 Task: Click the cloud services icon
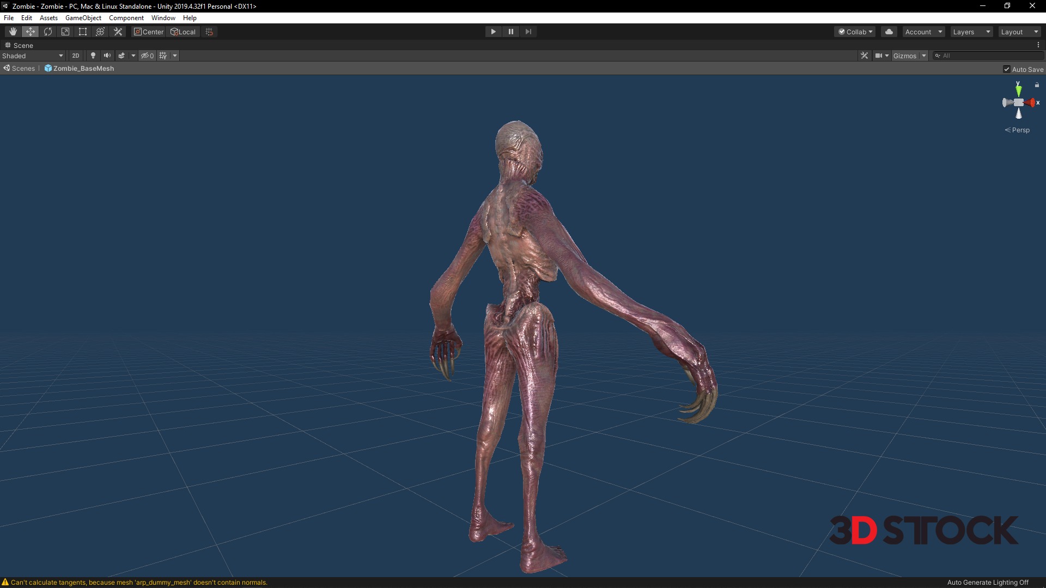click(x=889, y=32)
